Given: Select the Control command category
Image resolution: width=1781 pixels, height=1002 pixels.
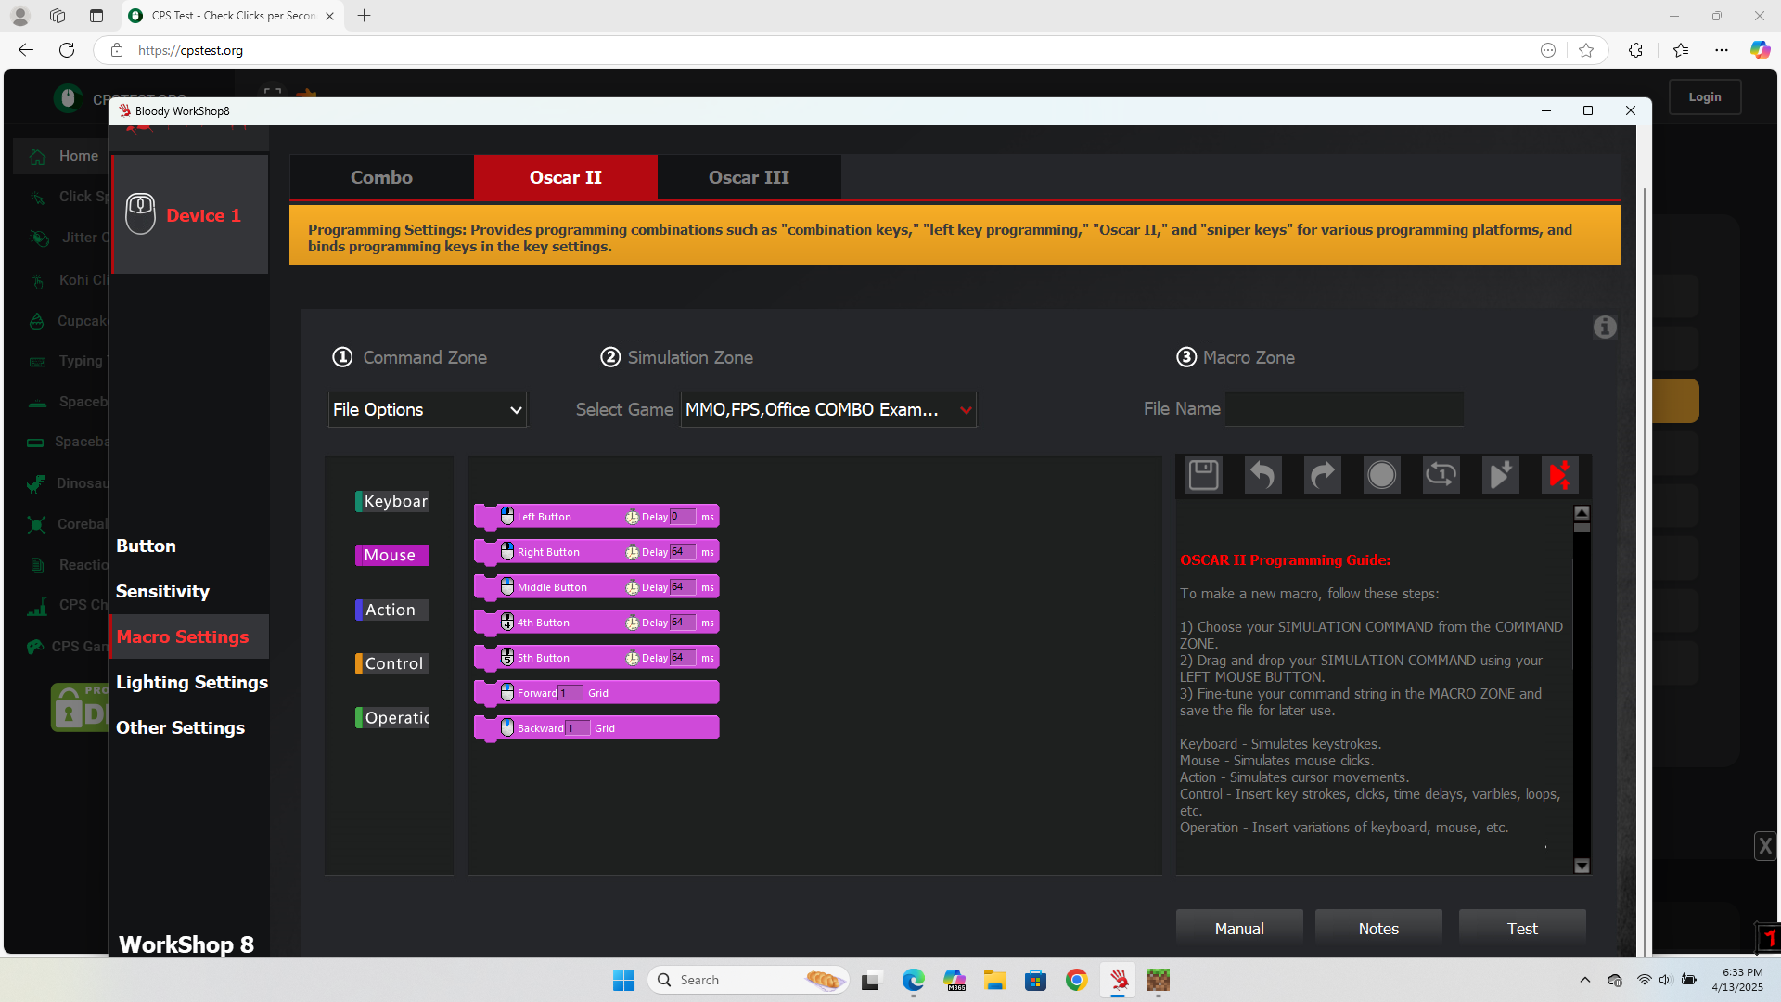Looking at the screenshot, I should click(393, 663).
